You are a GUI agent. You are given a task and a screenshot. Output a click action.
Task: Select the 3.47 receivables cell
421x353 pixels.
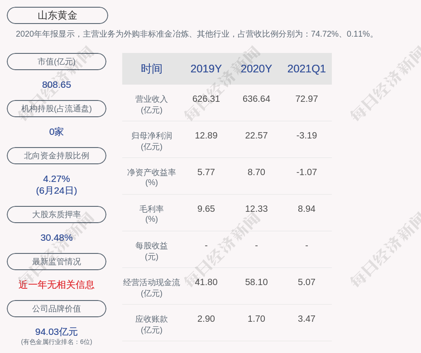(306, 319)
